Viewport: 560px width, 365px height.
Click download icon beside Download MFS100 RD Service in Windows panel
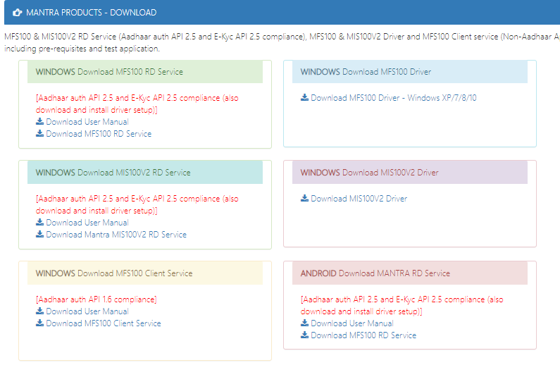click(x=39, y=133)
